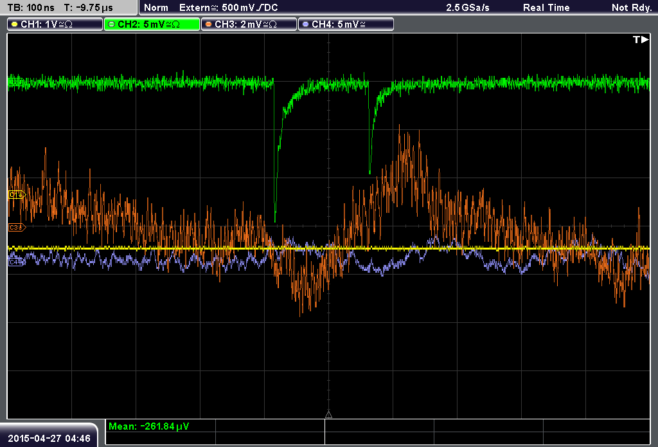
Task: Click the Not Rdy. status indicator
Action: [632, 8]
